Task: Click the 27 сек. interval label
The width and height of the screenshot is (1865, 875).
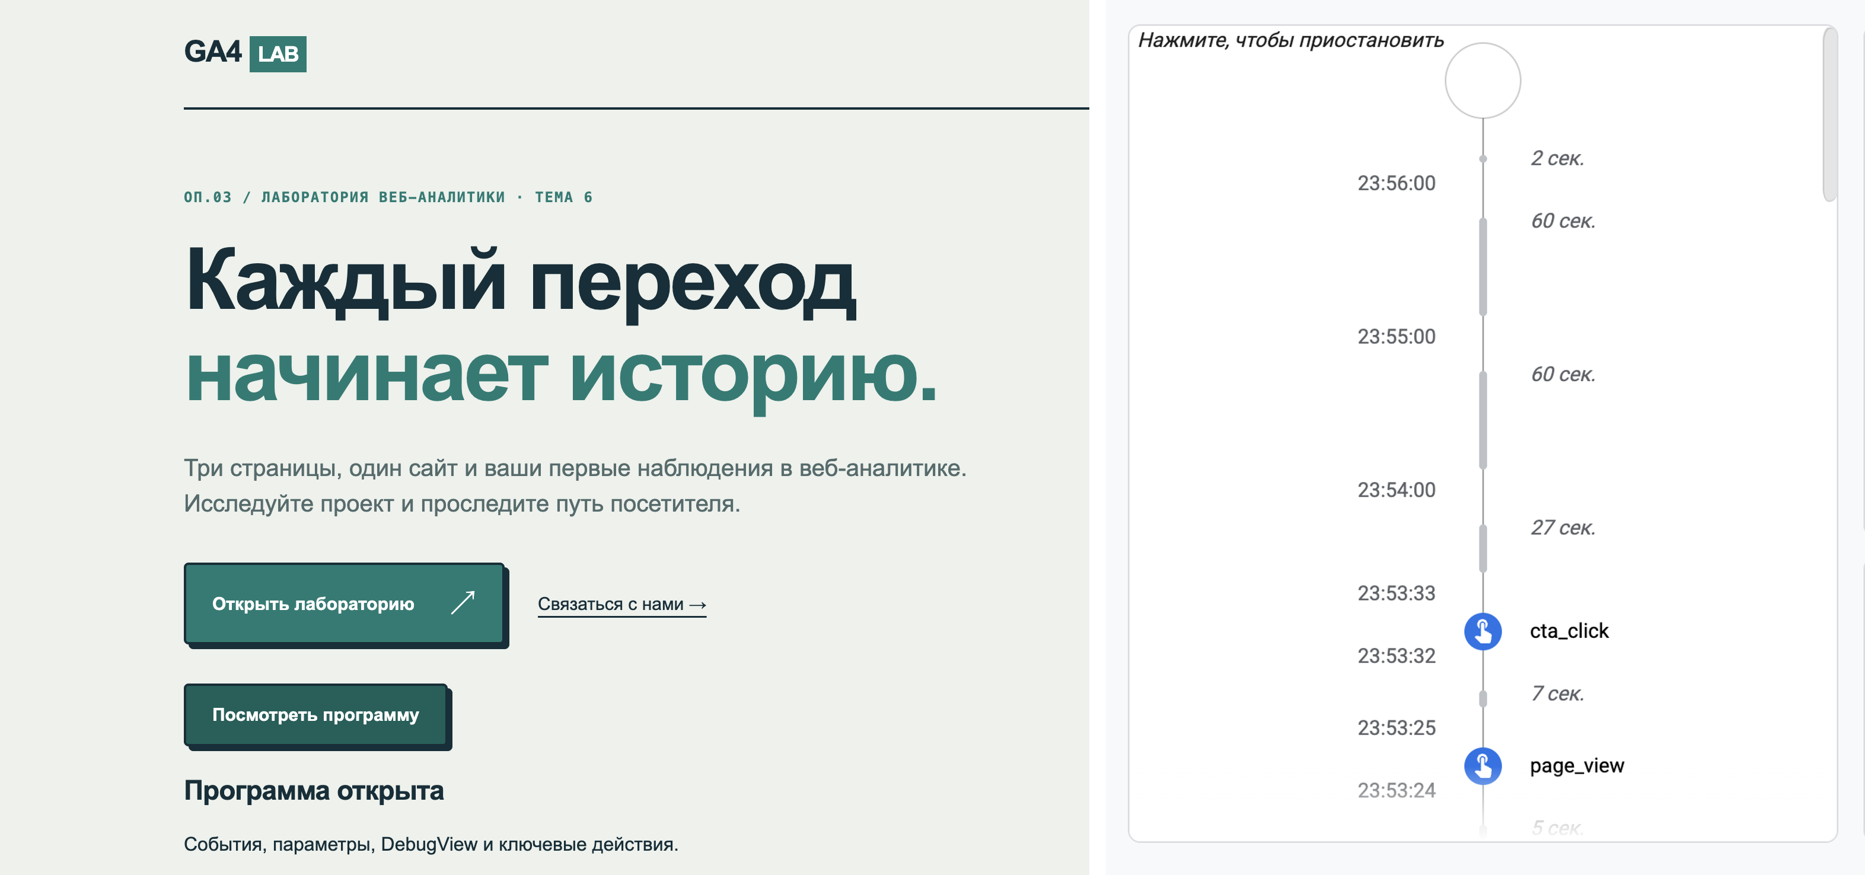Action: tap(1563, 528)
